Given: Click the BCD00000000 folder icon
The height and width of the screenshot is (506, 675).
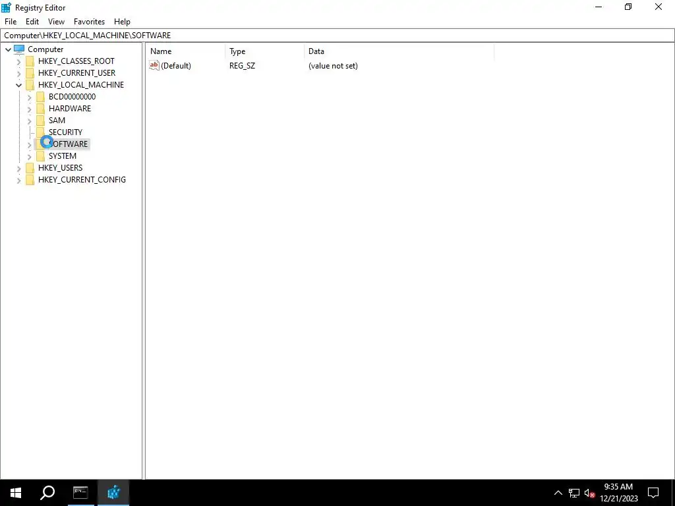Looking at the screenshot, I should click(40, 97).
